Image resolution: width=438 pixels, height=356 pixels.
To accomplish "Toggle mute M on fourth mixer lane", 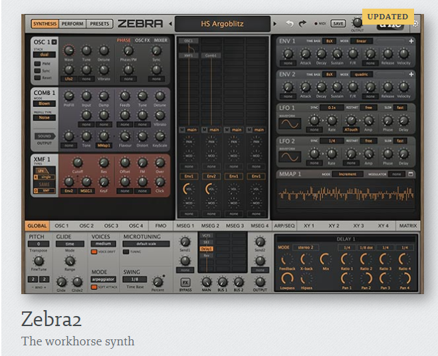I will 249,130.
